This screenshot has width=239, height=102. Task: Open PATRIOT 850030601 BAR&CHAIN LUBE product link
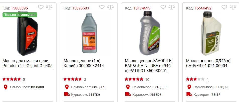(148, 66)
